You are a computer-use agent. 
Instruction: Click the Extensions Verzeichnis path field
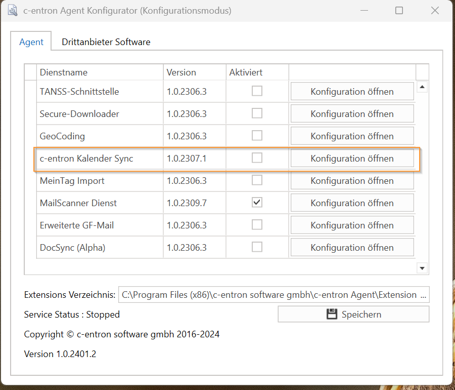tap(273, 295)
